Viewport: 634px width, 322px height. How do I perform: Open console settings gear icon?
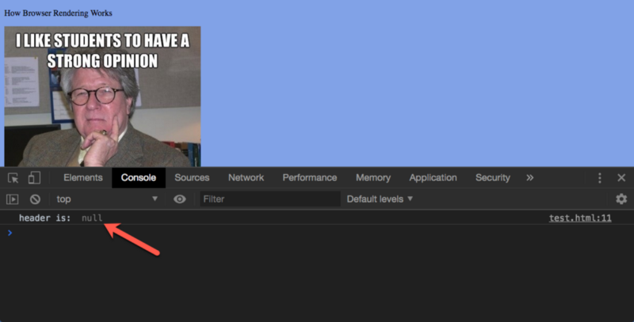click(x=621, y=199)
